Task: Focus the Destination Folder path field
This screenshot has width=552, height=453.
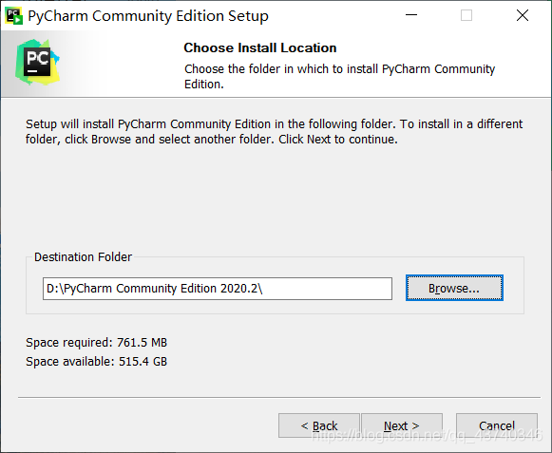Action: tap(218, 289)
